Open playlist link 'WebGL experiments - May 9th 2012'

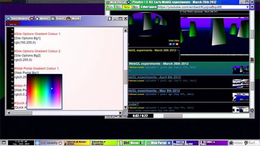[x=154, y=91]
